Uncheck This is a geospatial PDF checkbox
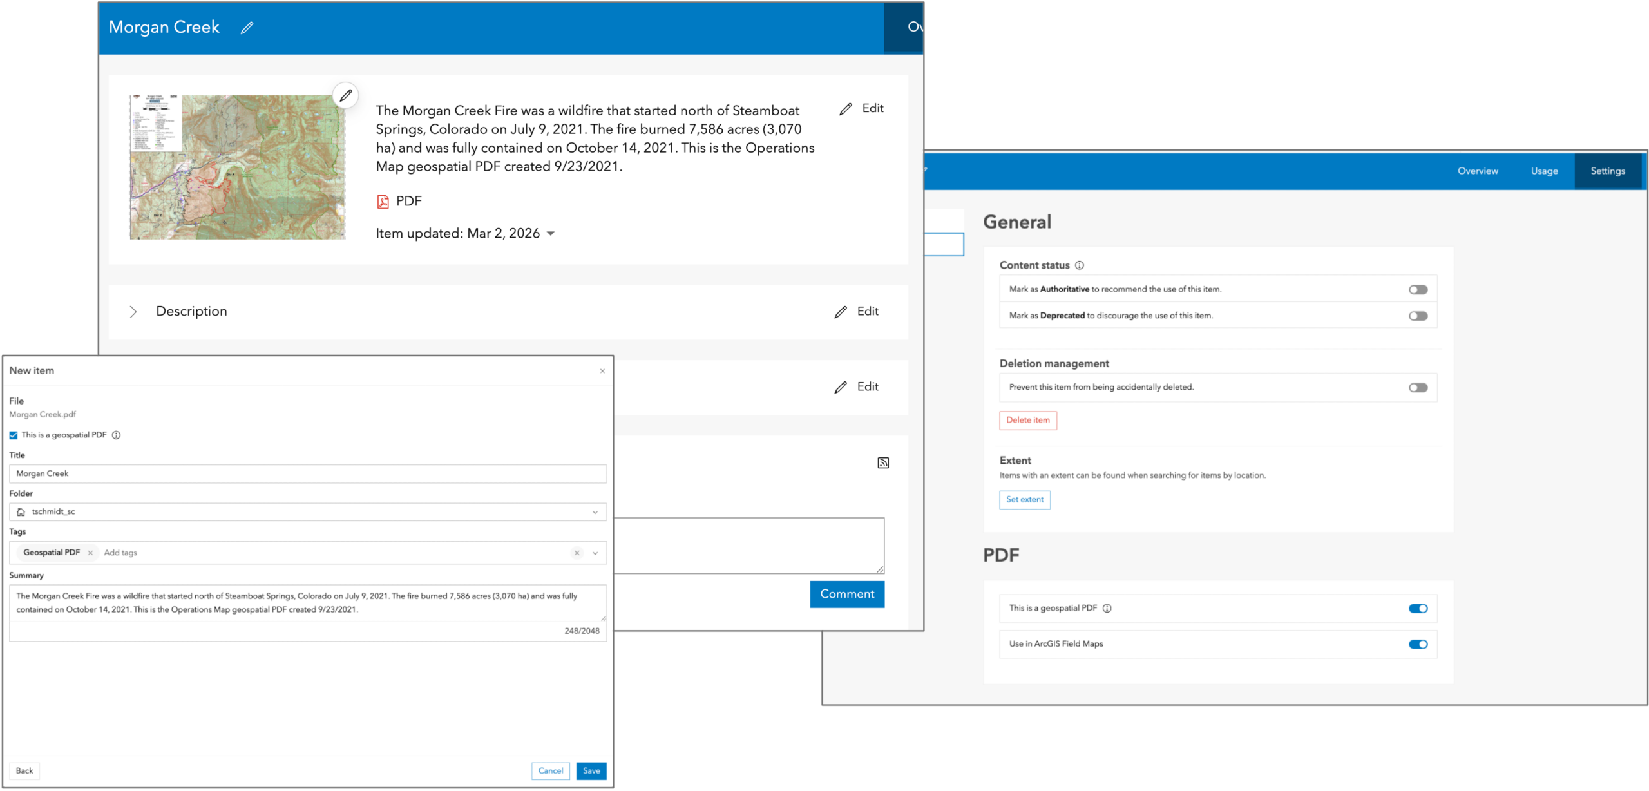 click(x=13, y=435)
